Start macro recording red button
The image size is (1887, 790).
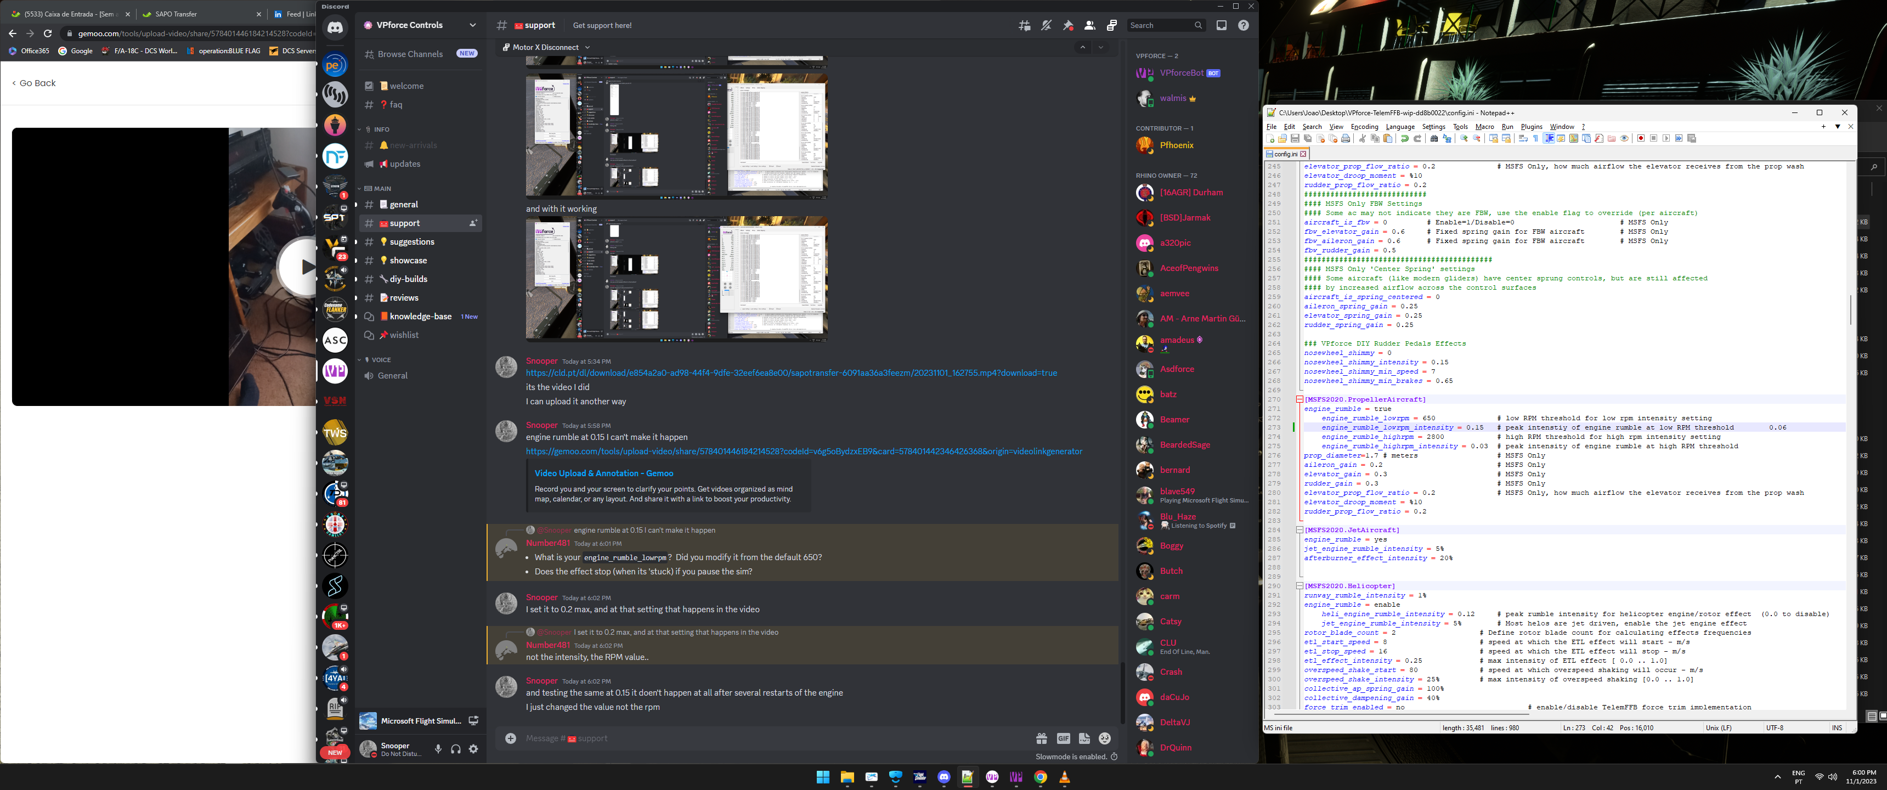click(1641, 138)
